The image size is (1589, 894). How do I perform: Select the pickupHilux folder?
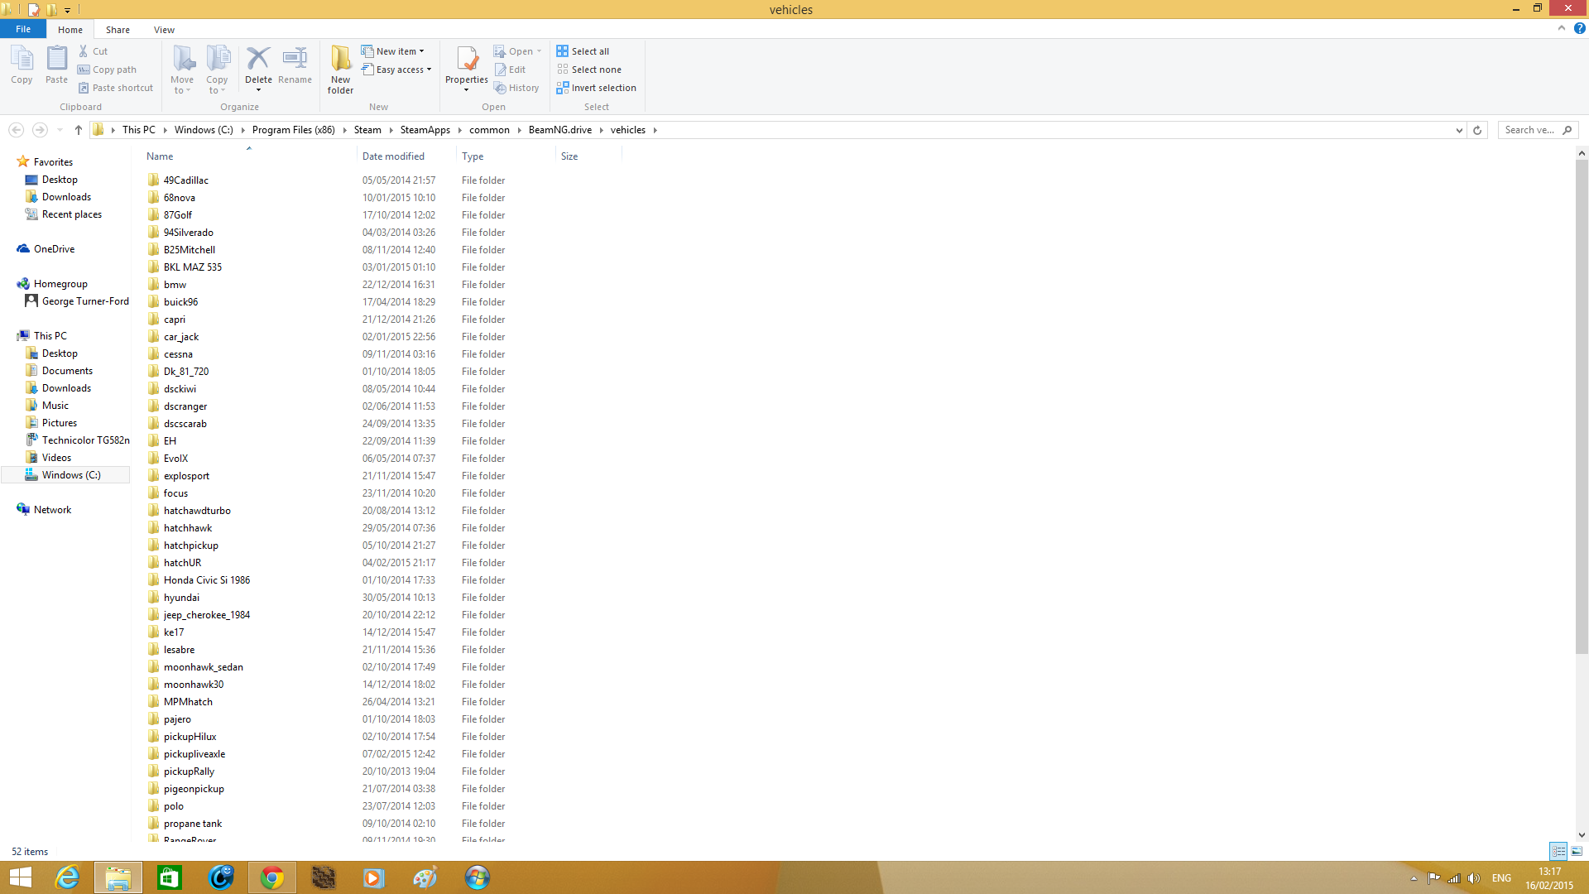(x=190, y=737)
